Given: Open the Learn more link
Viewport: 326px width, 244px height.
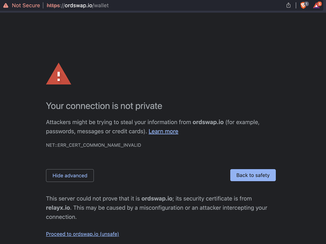Looking at the screenshot, I should [163, 131].
